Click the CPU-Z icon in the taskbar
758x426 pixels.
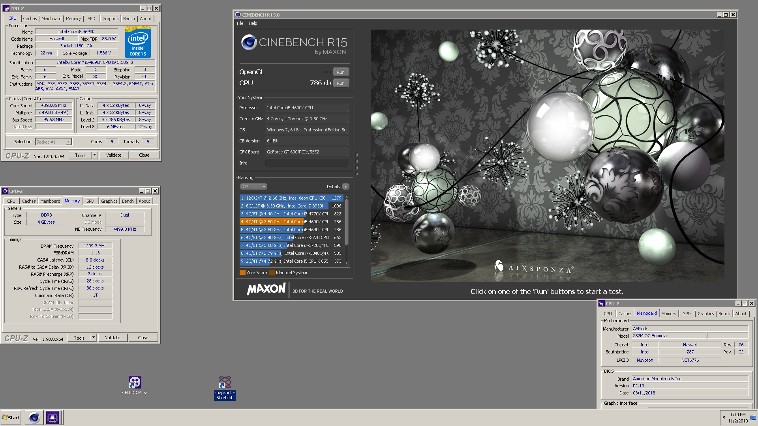pyautogui.click(x=52, y=417)
